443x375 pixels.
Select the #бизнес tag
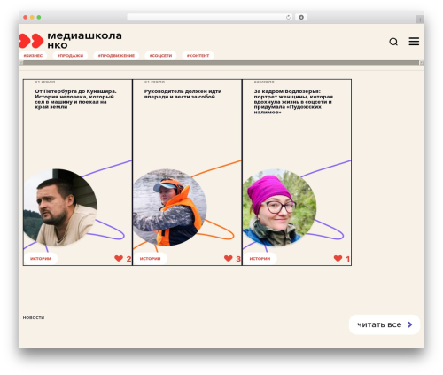[33, 56]
